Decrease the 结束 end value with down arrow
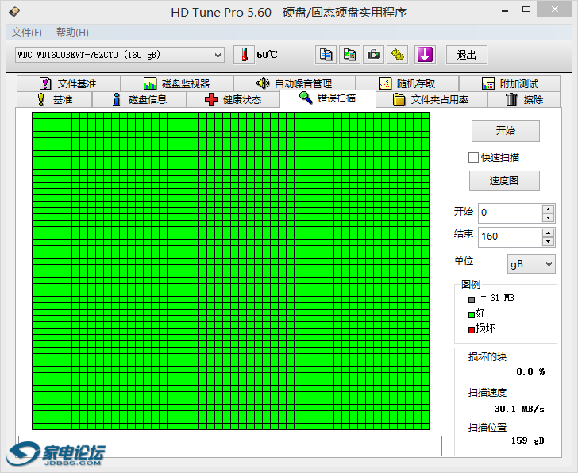The image size is (578, 473). (548, 241)
